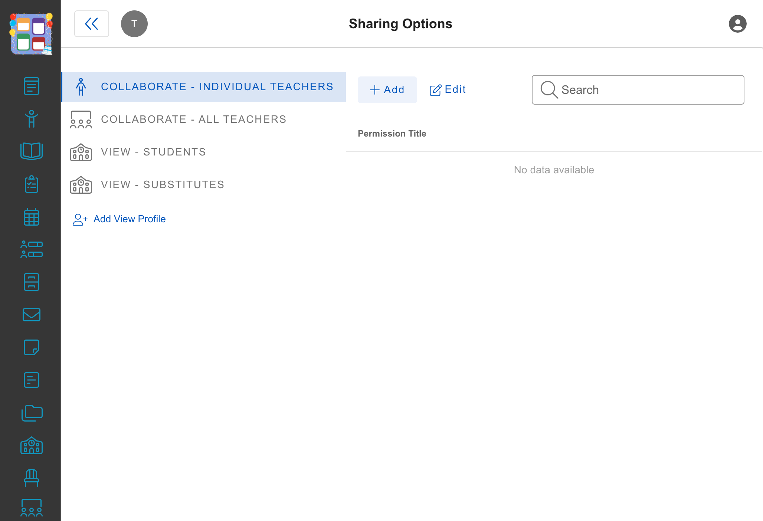763x521 pixels.
Task: Open the lesson plans document icon in sidebar
Action: [32, 86]
